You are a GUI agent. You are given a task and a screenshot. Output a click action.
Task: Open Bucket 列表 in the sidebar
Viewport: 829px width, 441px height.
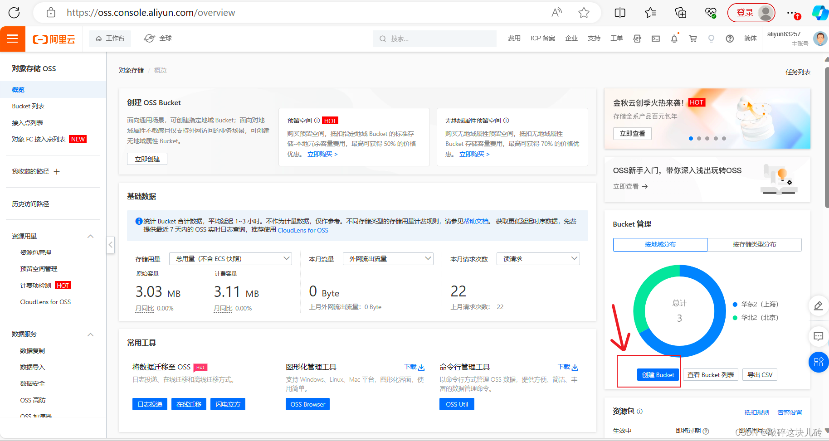tap(28, 106)
